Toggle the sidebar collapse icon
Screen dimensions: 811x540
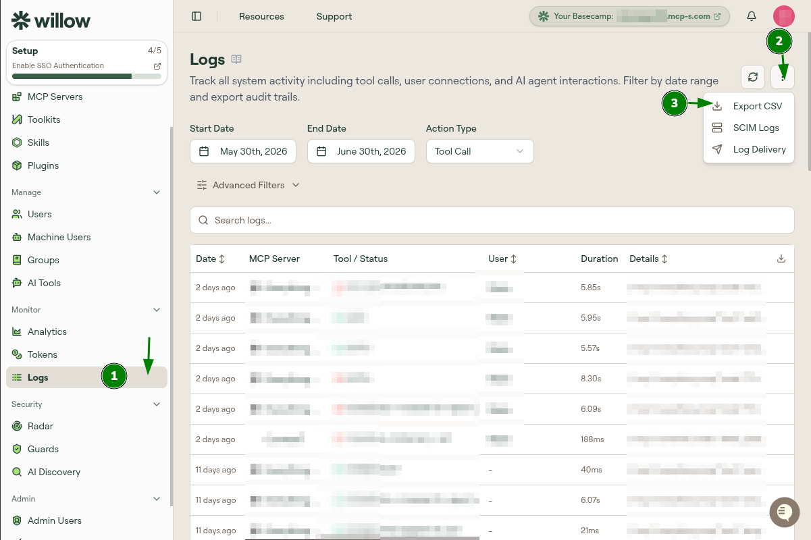[197, 16]
